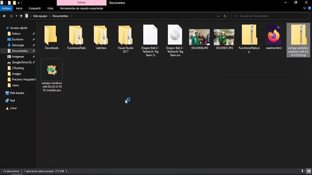Screen dimensions: 312x175
Task: Open the Archivo menu
Action: [x=6, y=8]
